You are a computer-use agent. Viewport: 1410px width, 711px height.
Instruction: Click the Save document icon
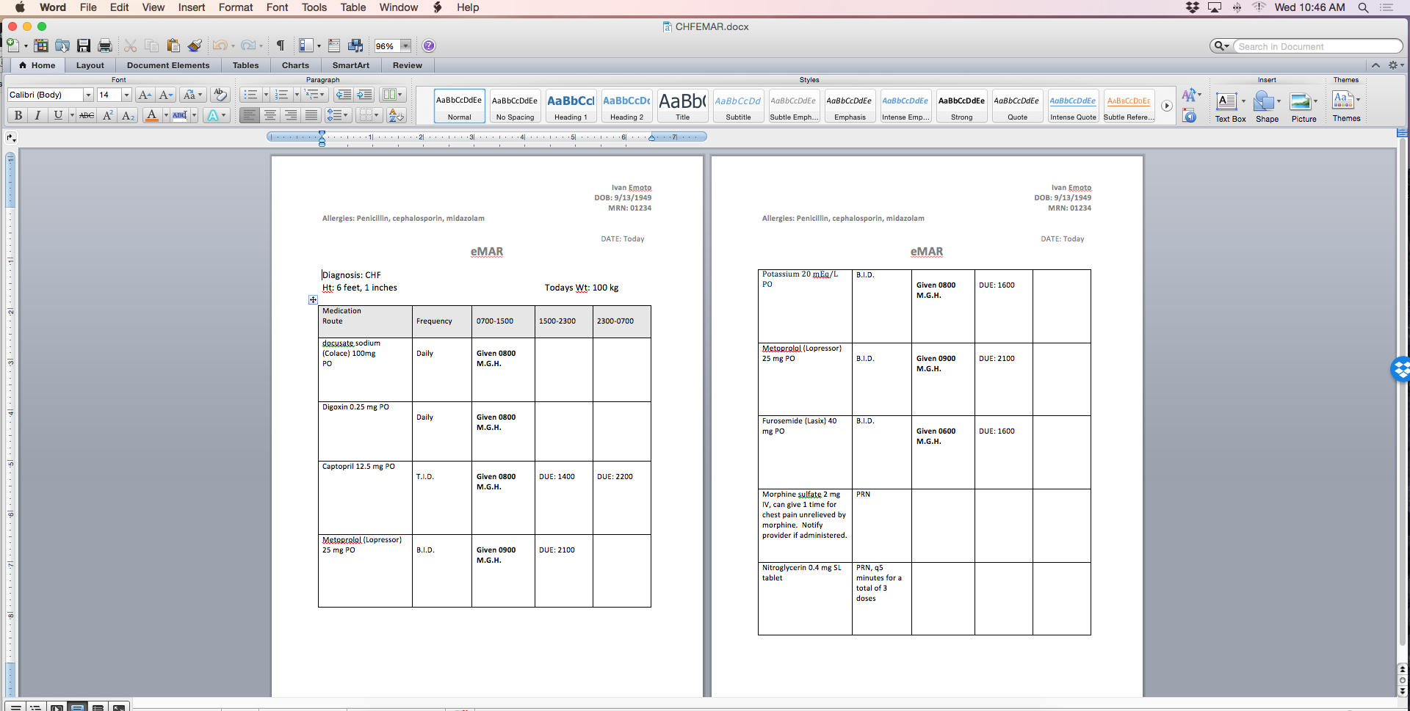[x=84, y=45]
